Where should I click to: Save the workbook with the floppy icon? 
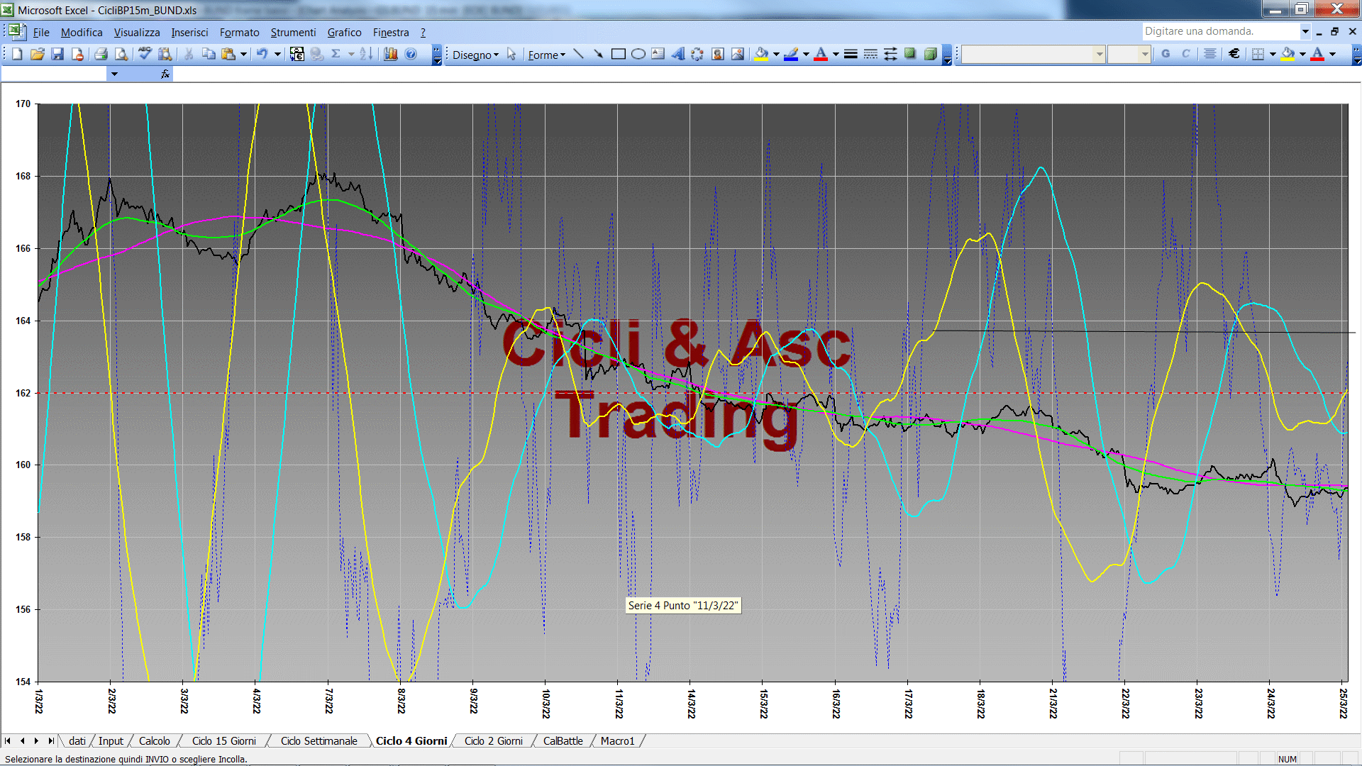pos(57,55)
